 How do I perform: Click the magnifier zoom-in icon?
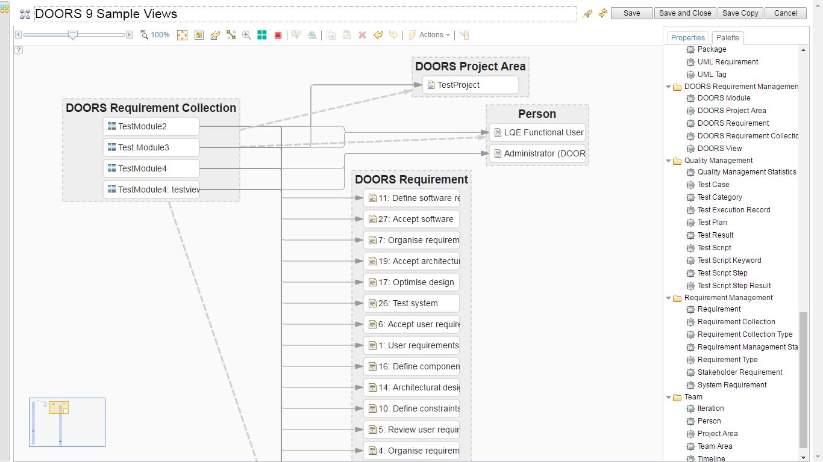[x=246, y=35]
